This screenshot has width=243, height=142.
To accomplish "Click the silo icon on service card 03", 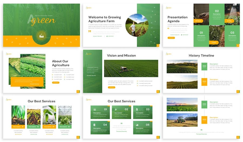I will 137,109.
